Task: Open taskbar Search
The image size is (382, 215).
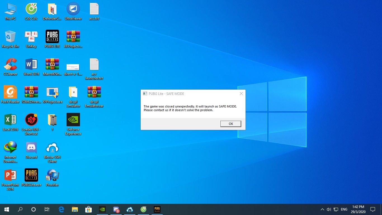Action: (x=20, y=209)
